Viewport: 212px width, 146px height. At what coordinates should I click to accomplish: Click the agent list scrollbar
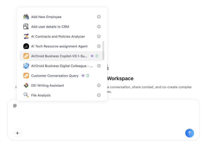click(103, 50)
